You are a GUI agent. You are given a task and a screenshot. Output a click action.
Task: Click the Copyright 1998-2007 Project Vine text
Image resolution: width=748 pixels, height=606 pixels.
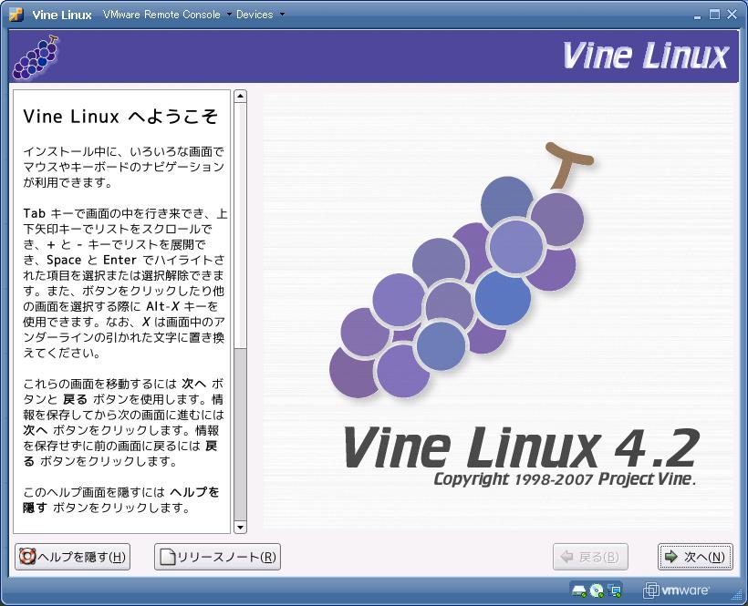pos(565,478)
